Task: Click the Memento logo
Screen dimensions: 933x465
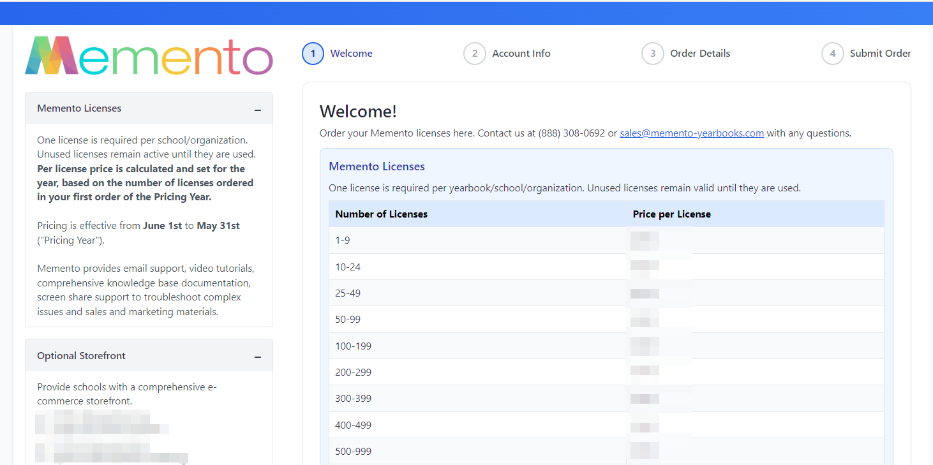Action: point(149,55)
